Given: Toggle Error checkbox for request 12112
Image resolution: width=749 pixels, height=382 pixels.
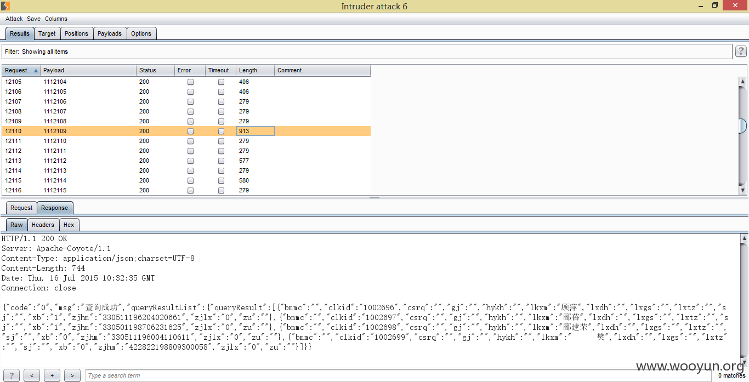Looking at the screenshot, I should coord(190,151).
